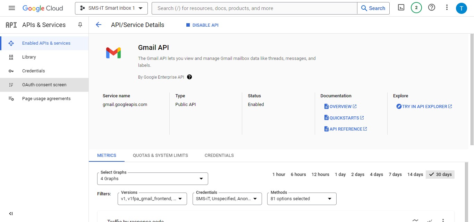Open the Cloud Shell terminal icon
The width and height of the screenshot is (474, 222).
click(x=401, y=7)
